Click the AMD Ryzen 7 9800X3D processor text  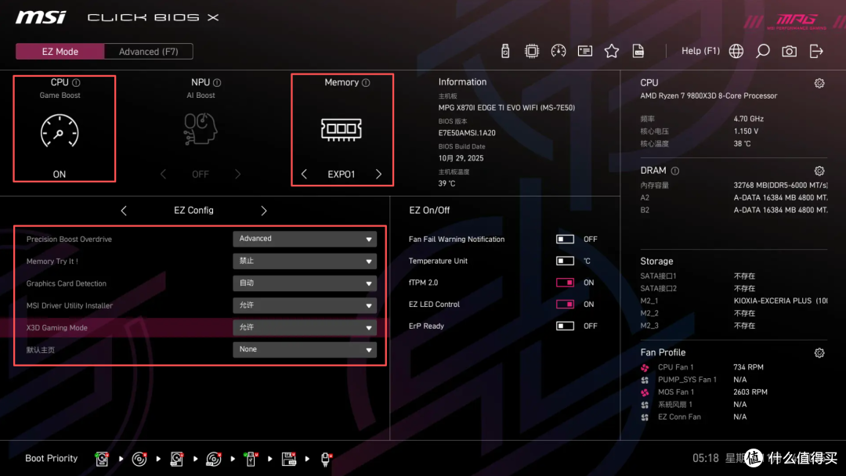pos(708,96)
